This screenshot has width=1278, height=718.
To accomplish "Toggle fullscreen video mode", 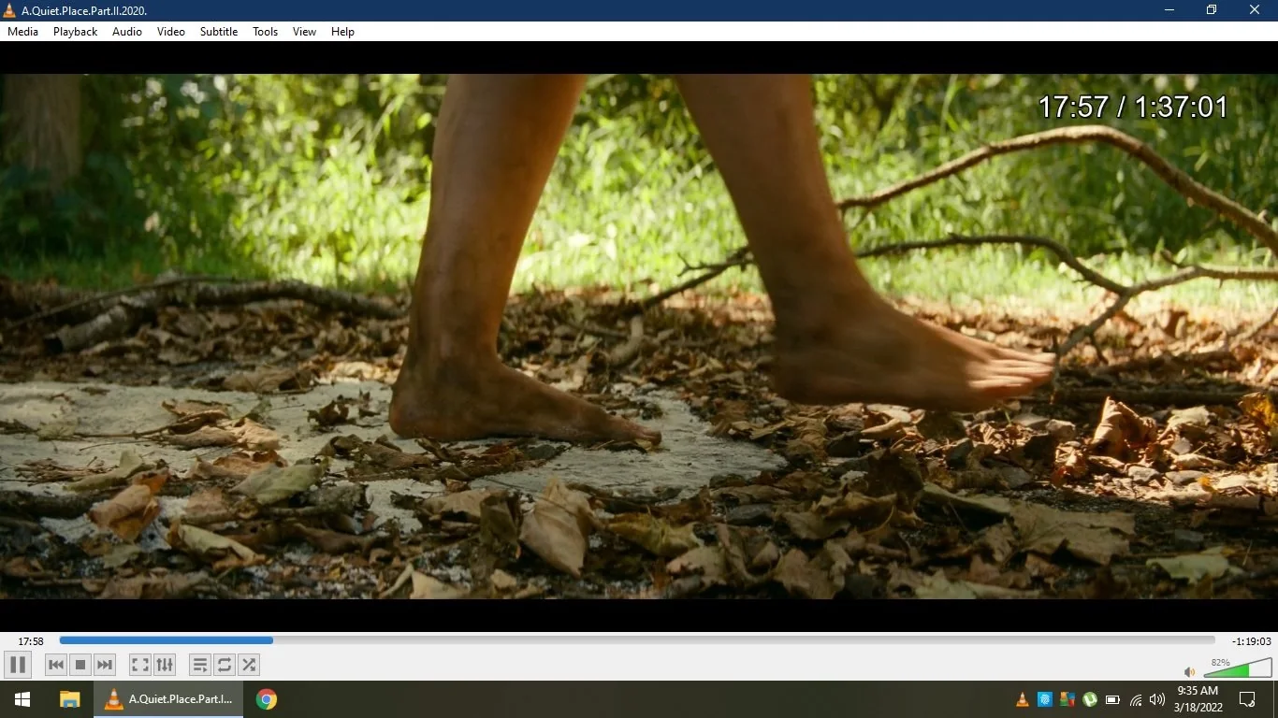I will [x=140, y=665].
